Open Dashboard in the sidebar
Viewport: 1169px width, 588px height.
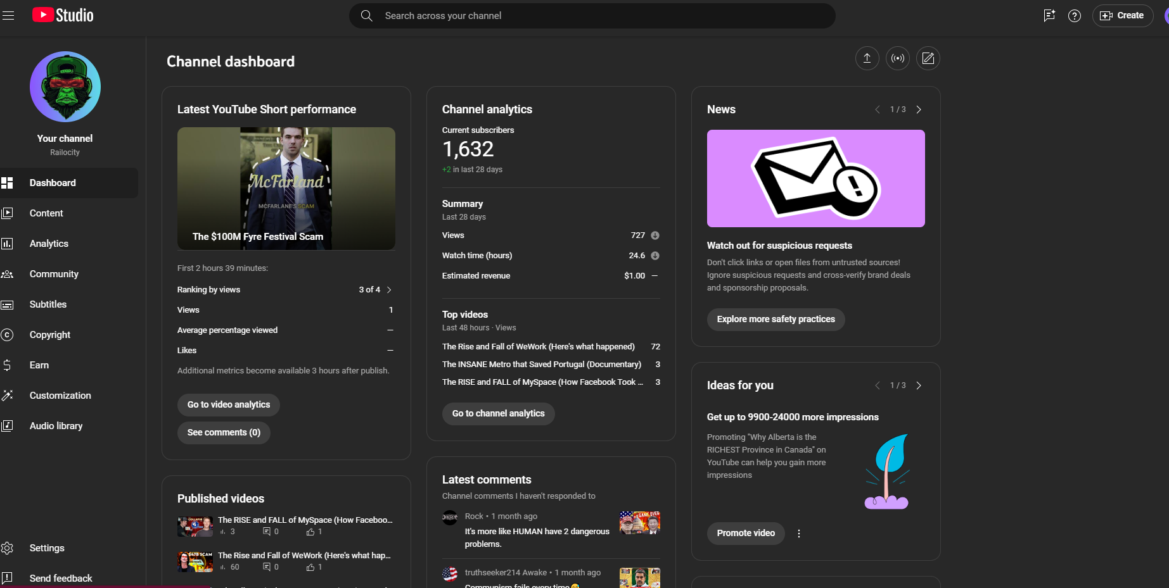point(68,183)
